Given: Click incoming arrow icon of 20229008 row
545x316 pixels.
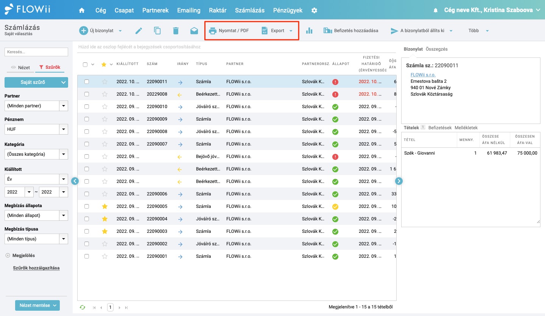Looking at the screenshot, I should [x=180, y=94].
